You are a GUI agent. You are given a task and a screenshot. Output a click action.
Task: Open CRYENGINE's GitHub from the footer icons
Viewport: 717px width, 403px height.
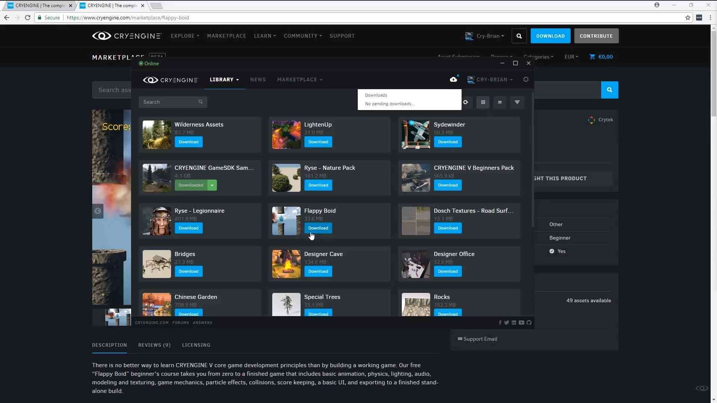coord(529,322)
